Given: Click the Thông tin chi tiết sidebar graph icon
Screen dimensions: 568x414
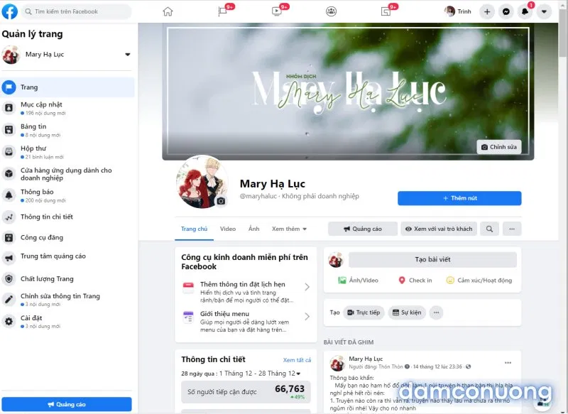Looking at the screenshot, I should [x=9, y=217].
